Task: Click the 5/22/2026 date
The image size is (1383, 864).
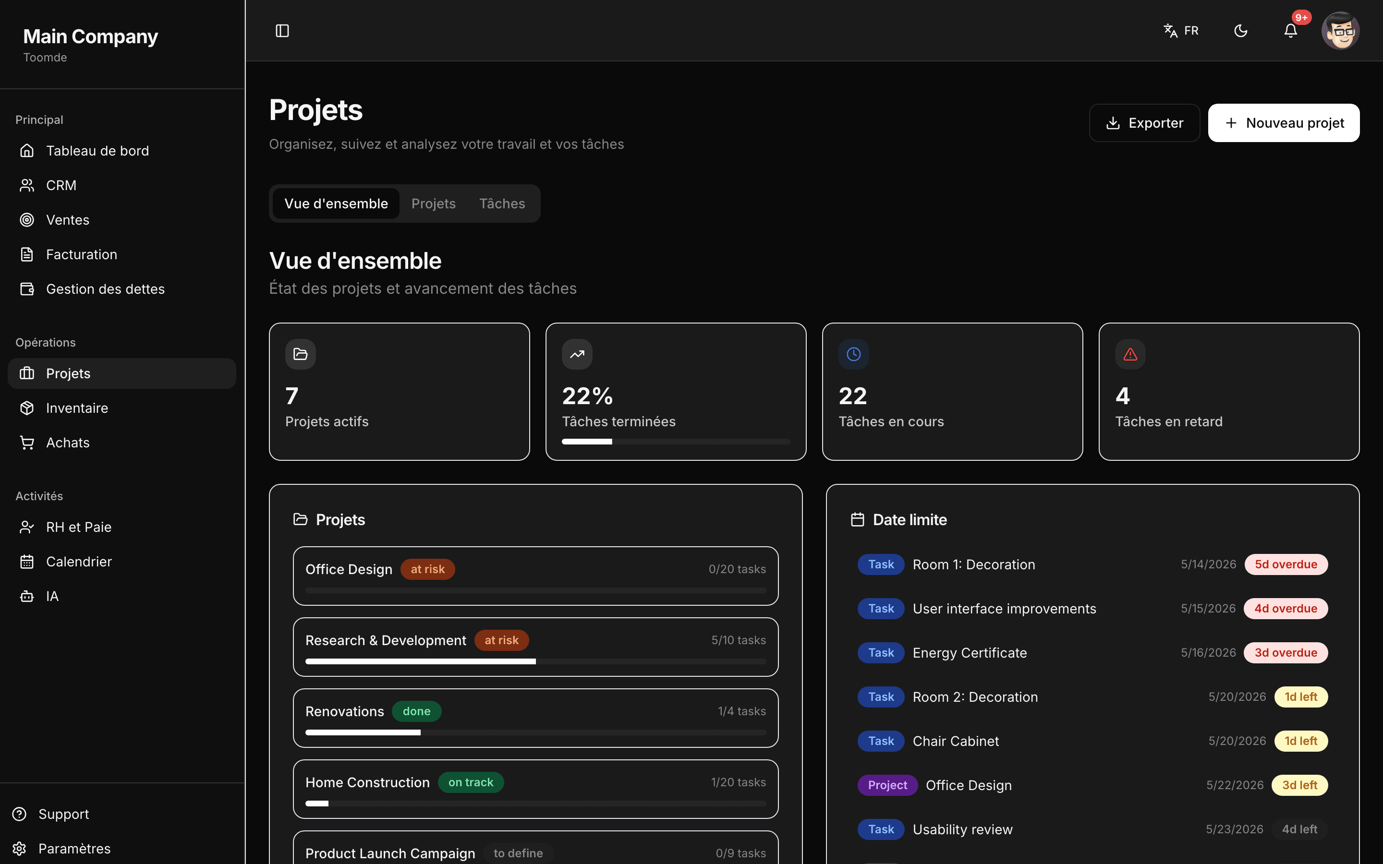Action: click(1235, 785)
